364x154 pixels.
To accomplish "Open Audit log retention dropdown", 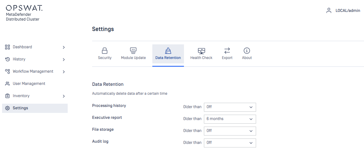I will point(230,143).
